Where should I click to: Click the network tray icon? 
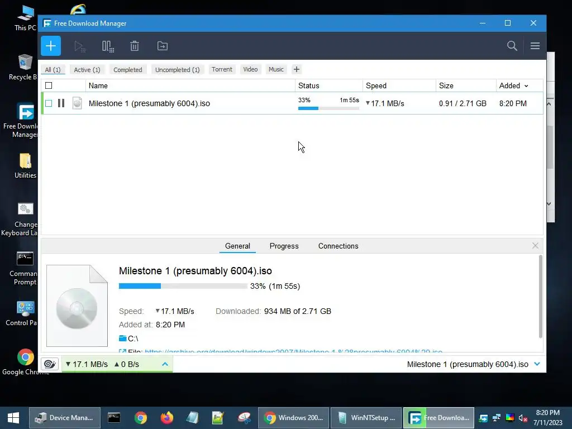tap(497, 418)
